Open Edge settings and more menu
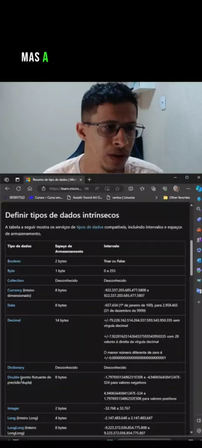202x448 pixels. click(x=188, y=189)
